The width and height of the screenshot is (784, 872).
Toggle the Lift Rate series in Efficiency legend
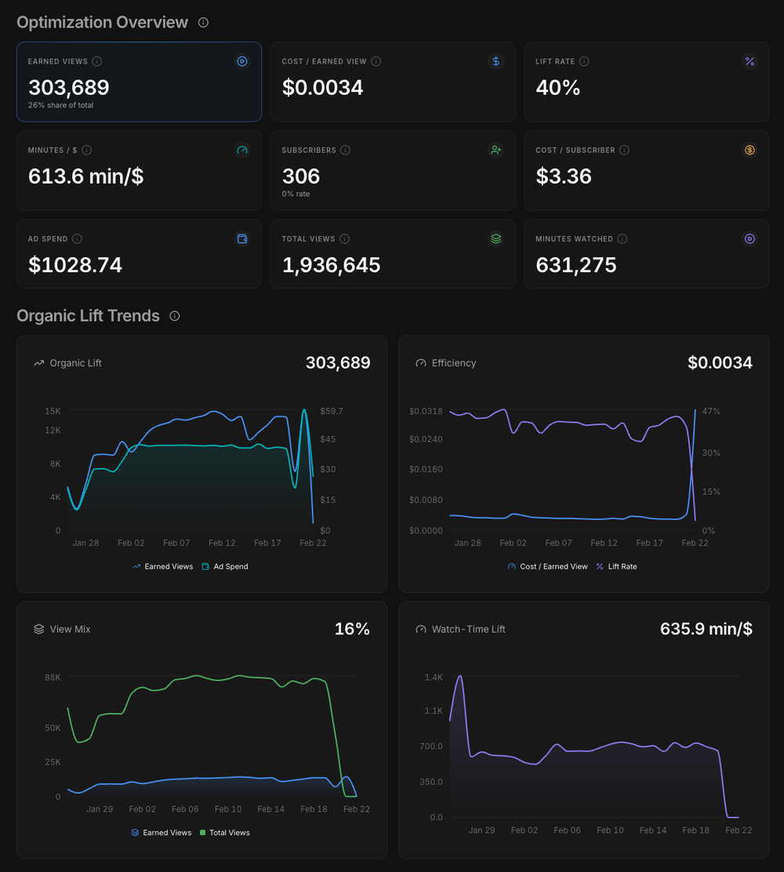(616, 566)
